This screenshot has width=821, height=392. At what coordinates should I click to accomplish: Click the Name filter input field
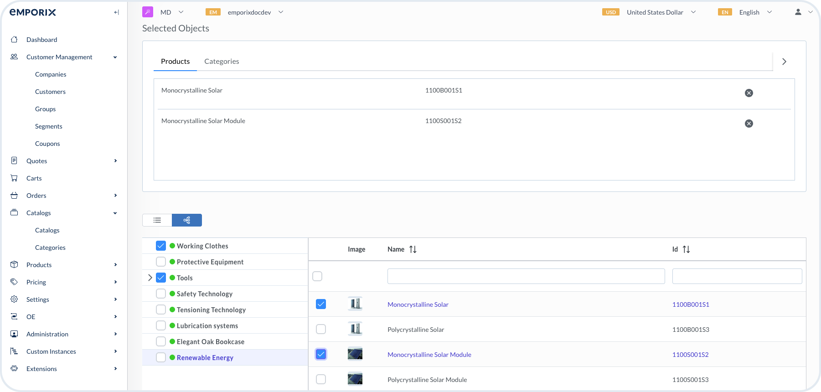pos(526,276)
